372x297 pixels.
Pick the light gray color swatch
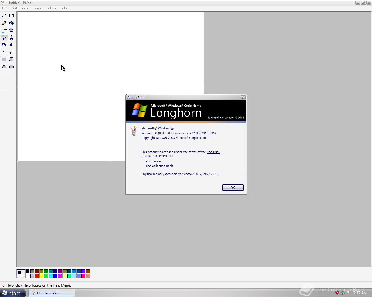[x=32, y=276]
